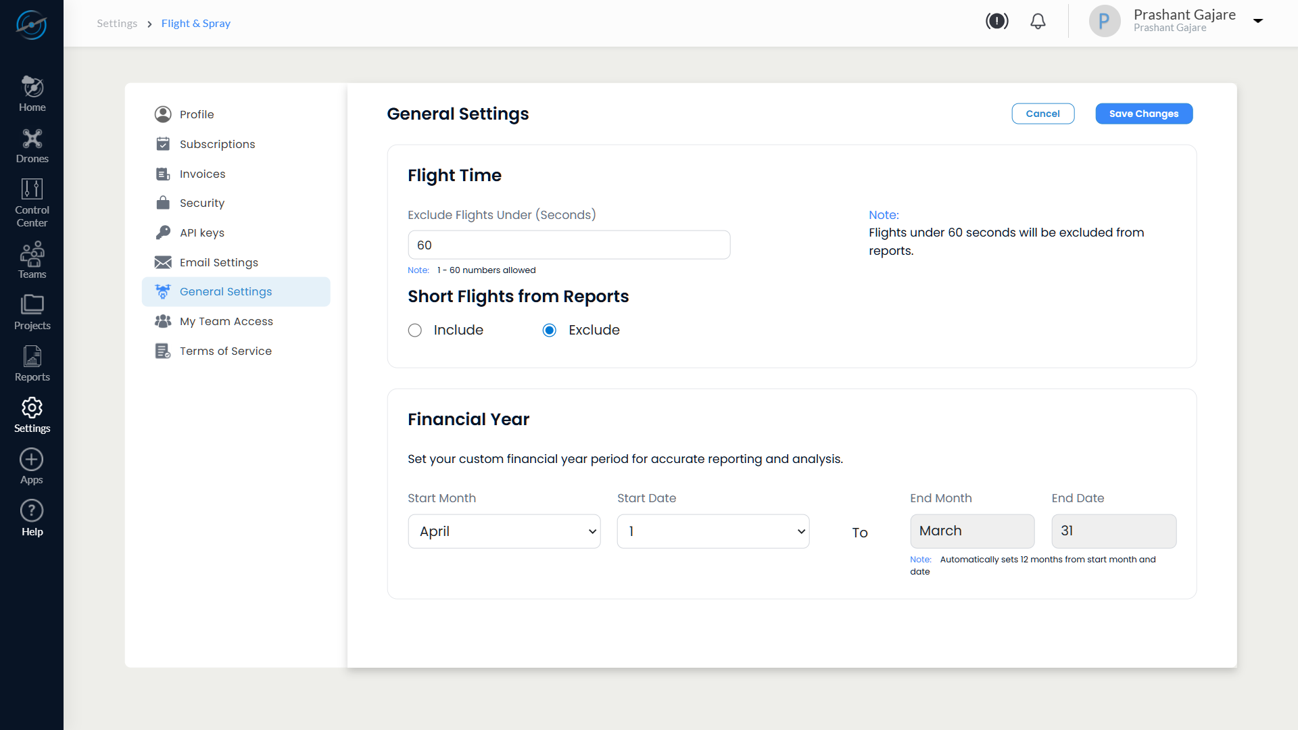Image resolution: width=1298 pixels, height=730 pixels.
Task: Open the Reports section
Action: (32, 363)
